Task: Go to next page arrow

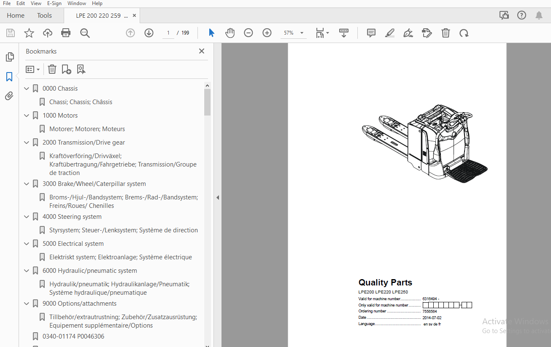Action: (x=149, y=33)
